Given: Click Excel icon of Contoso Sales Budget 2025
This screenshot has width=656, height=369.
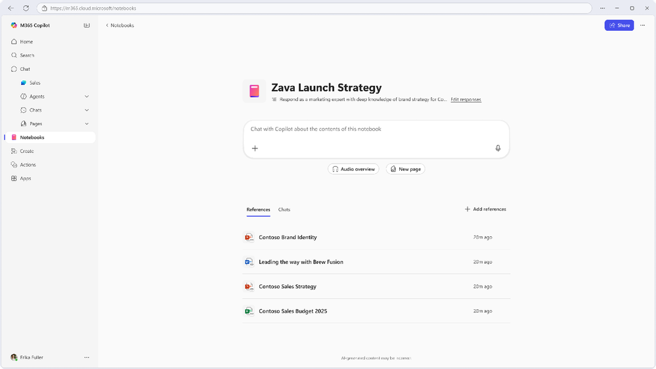Looking at the screenshot, I should (249, 311).
